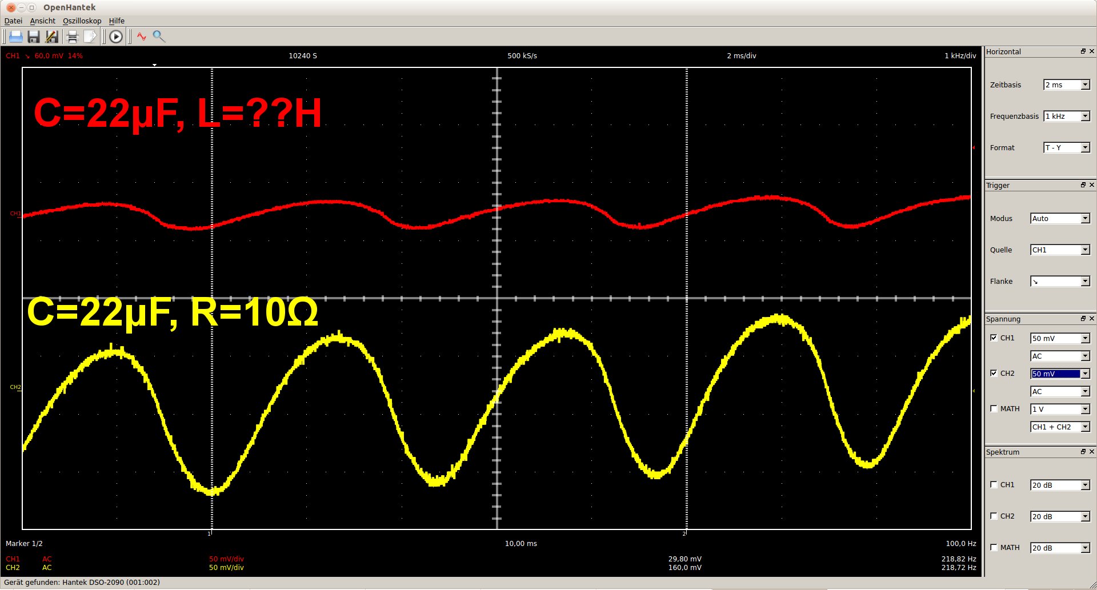The height and width of the screenshot is (590, 1097).
Task: Undock the Horizontal panel with float icon
Action: point(1083,51)
